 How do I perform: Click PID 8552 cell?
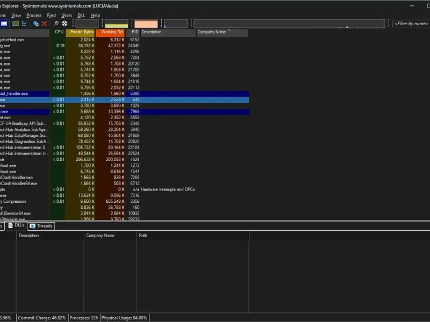point(135,118)
